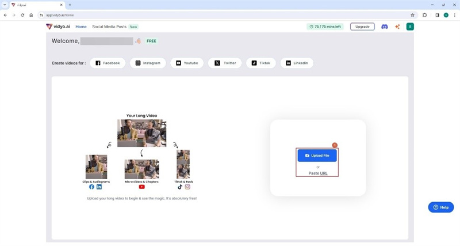The image size is (460, 246).
Task: Open Chrome profile avatar
Action: click(446, 15)
